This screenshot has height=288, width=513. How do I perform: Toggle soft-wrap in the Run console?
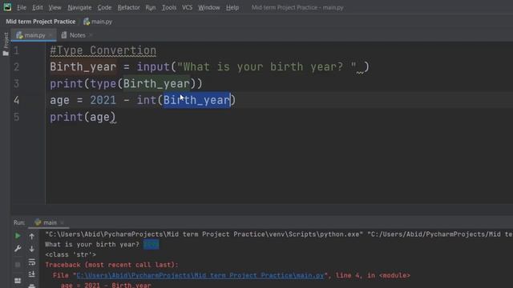click(32, 262)
